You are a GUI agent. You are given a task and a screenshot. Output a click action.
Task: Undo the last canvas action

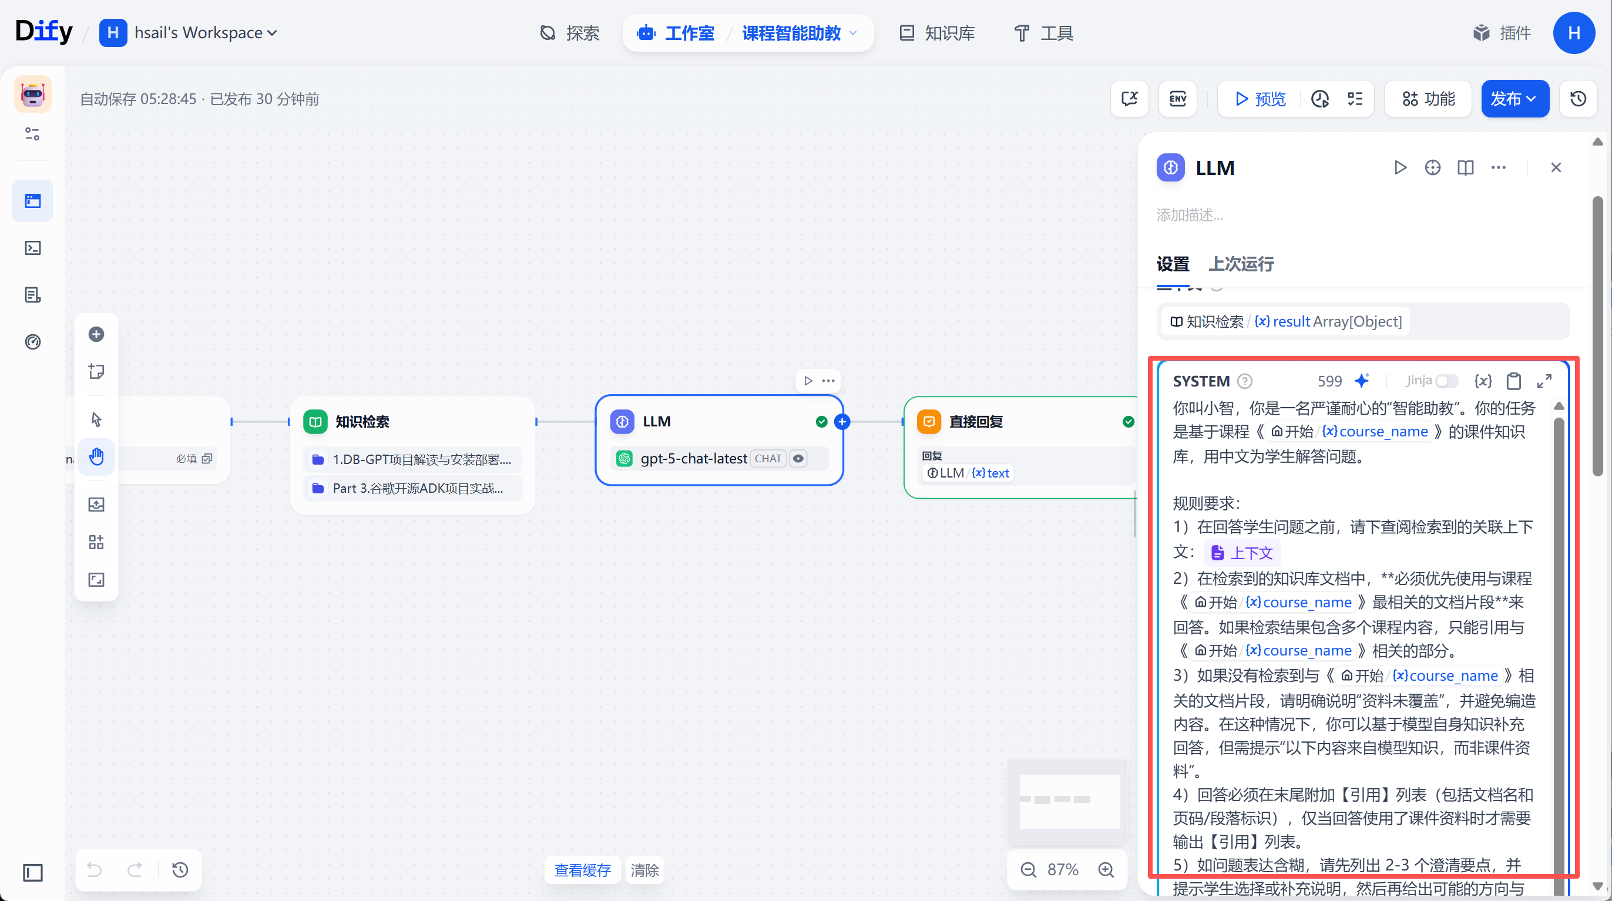(x=95, y=869)
